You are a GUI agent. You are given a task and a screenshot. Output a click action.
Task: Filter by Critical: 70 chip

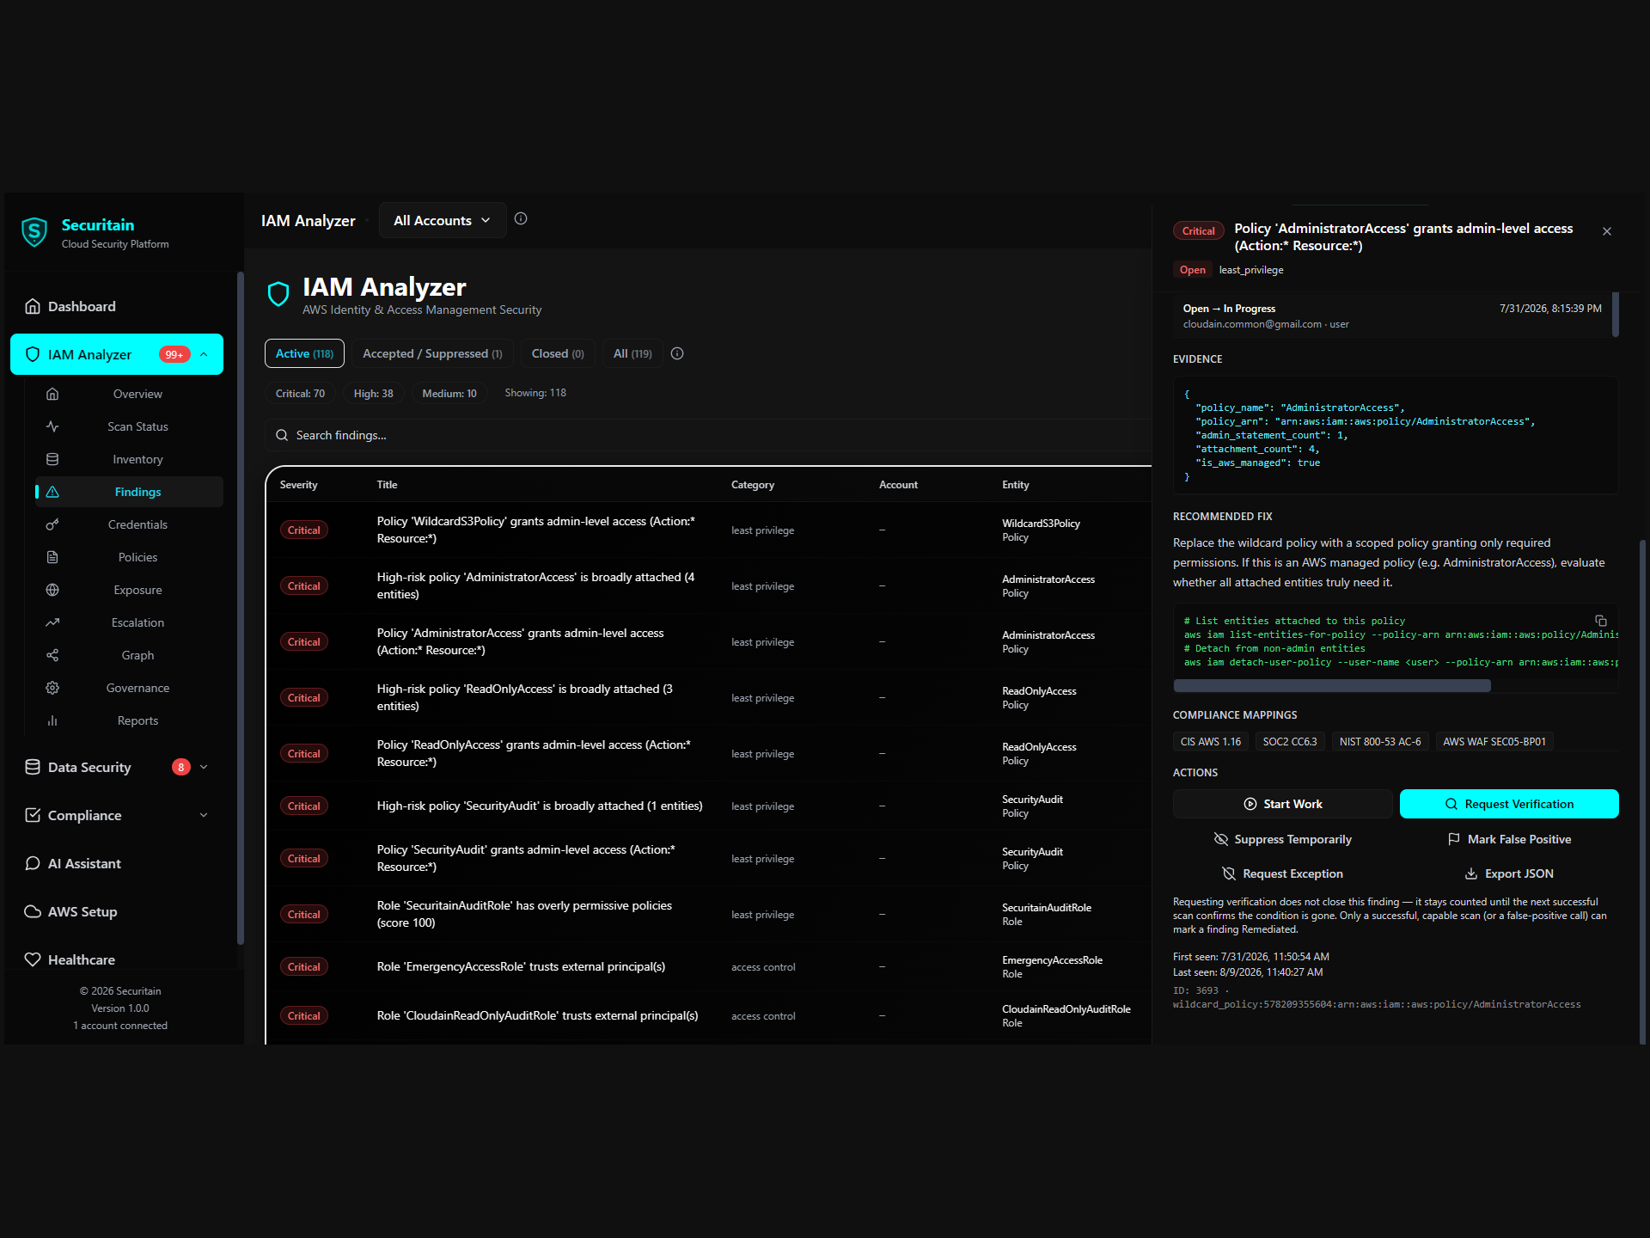[x=300, y=394]
